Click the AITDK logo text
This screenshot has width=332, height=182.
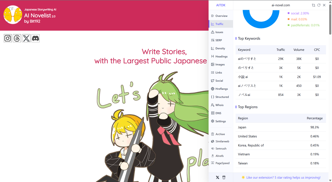pyautogui.click(x=221, y=5)
